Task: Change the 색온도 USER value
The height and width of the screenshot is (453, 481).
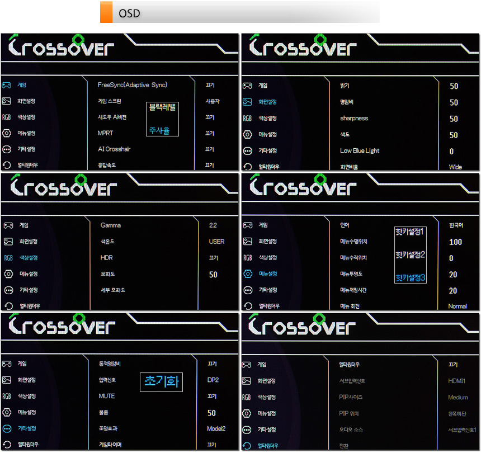Action: click(x=216, y=242)
